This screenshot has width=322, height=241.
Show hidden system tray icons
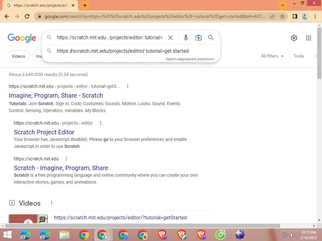point(277,235)
